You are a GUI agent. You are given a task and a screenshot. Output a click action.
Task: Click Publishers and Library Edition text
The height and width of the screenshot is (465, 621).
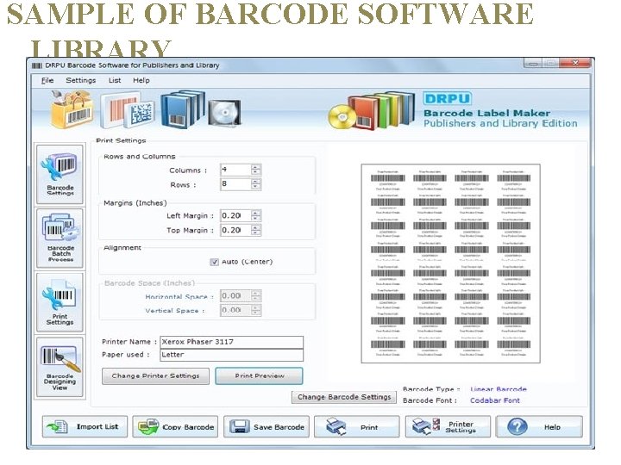click(x=500, y=124)
